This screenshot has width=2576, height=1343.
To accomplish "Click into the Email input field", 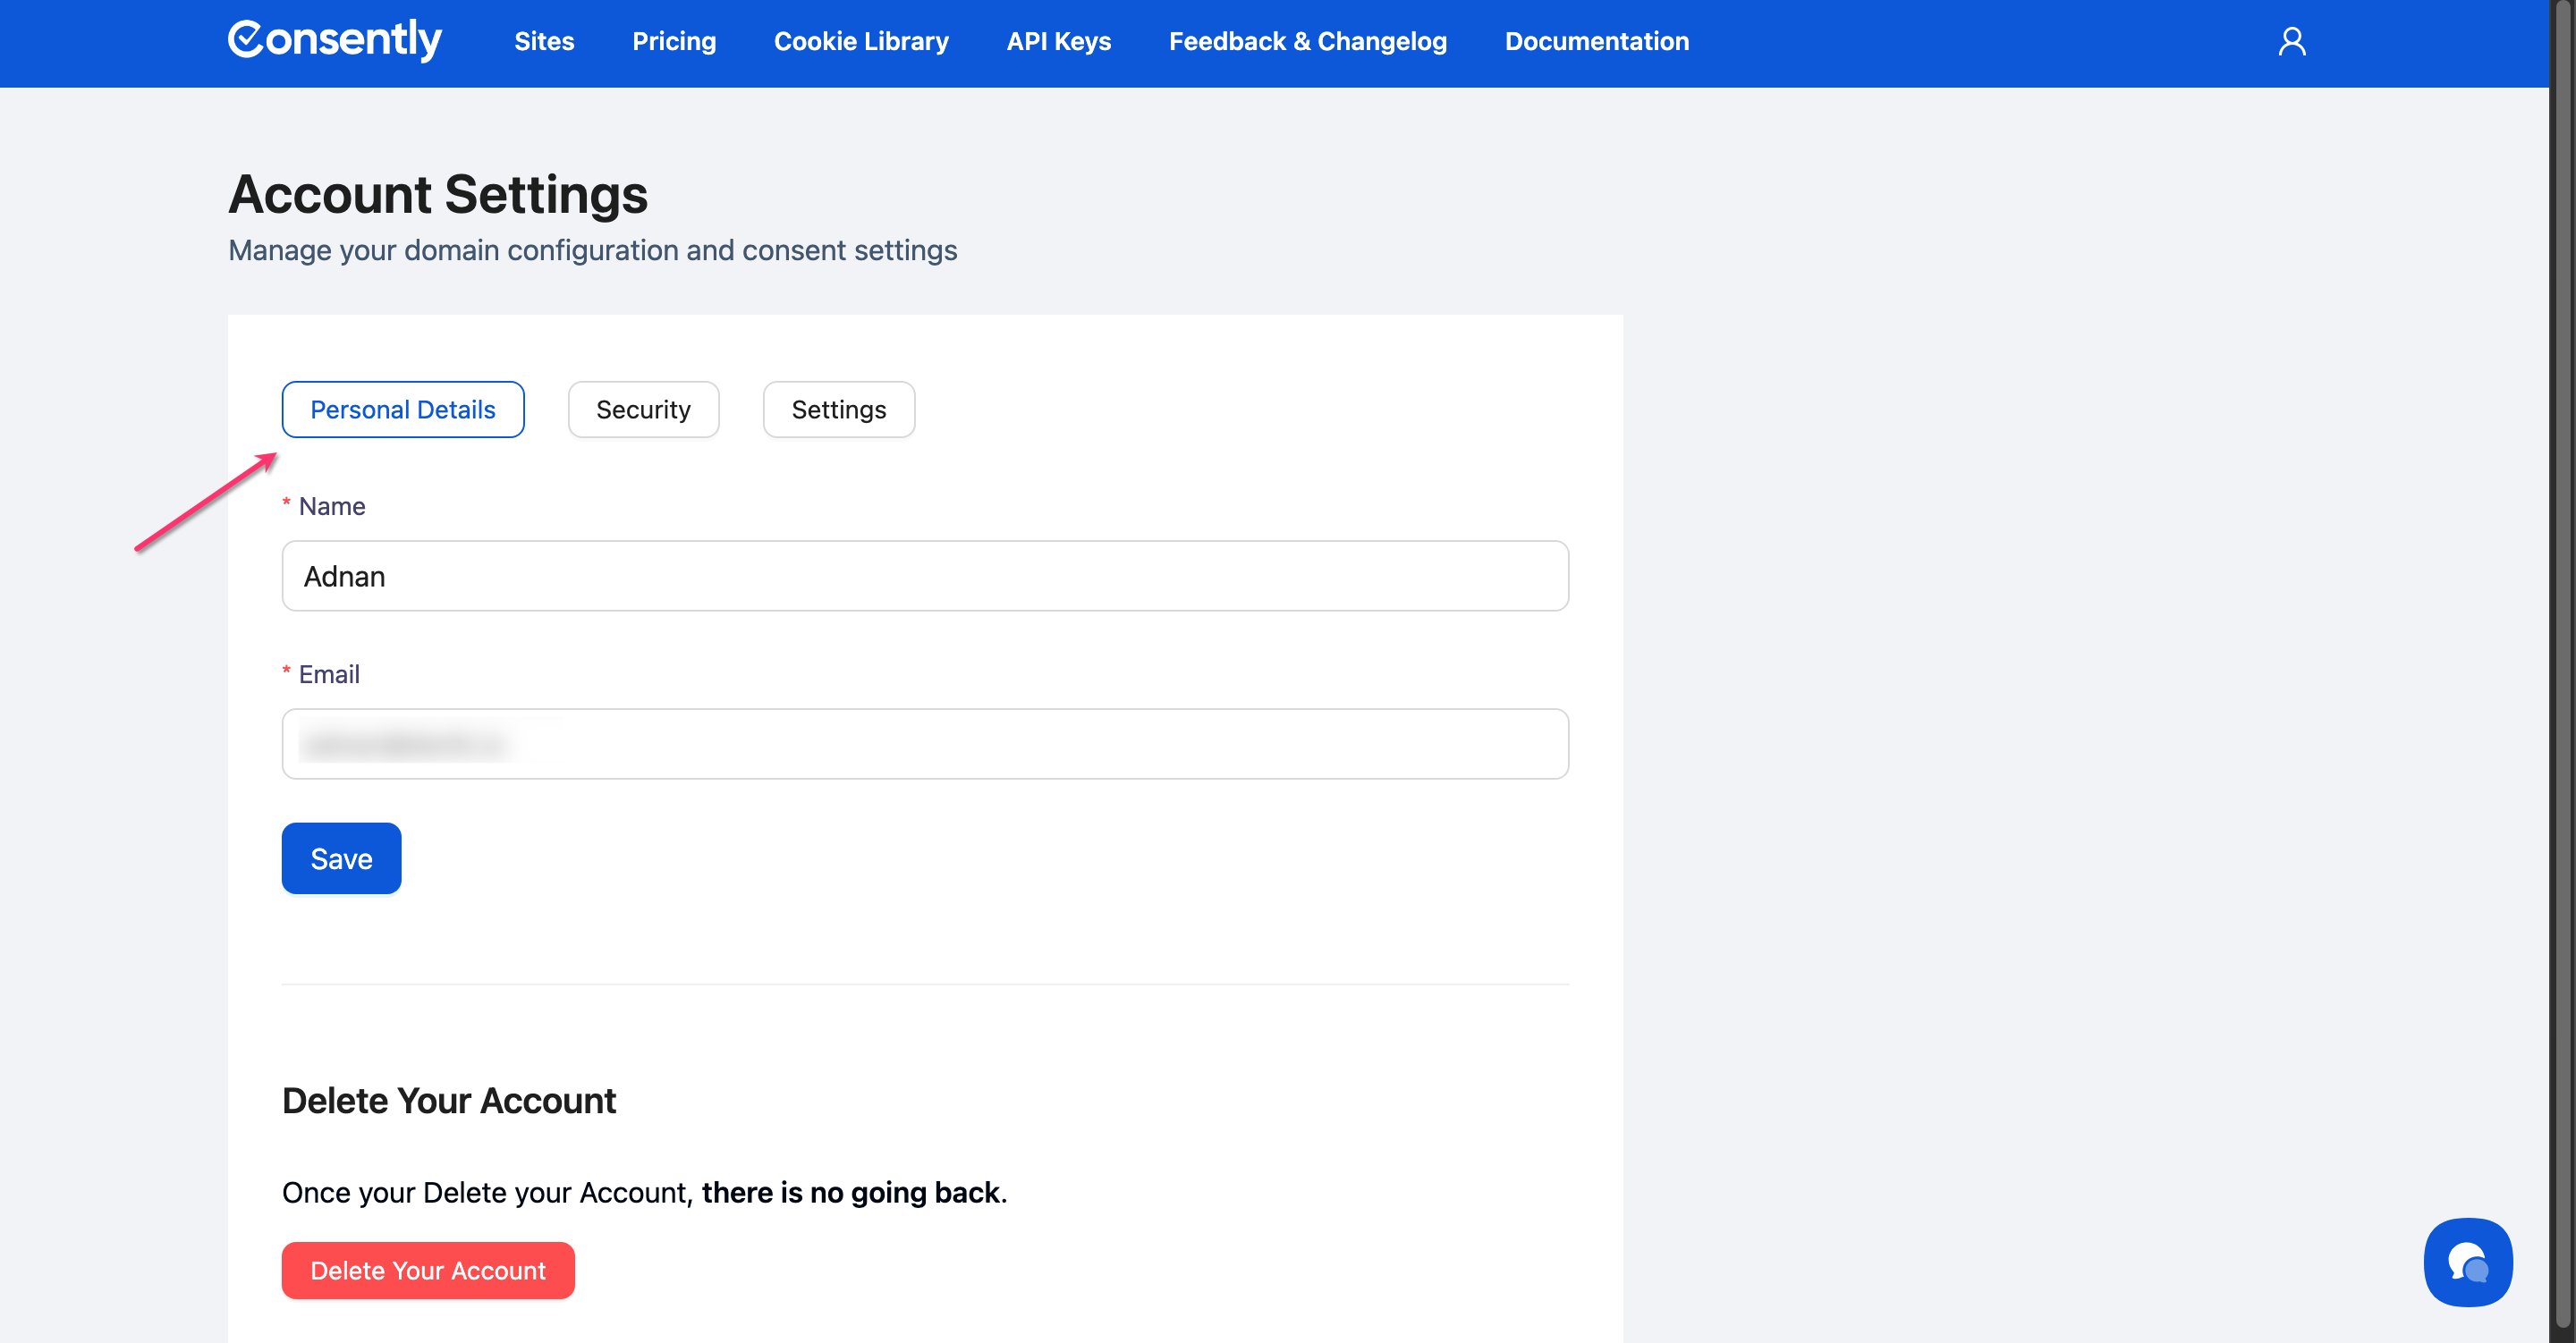I will tap(924, 744).
